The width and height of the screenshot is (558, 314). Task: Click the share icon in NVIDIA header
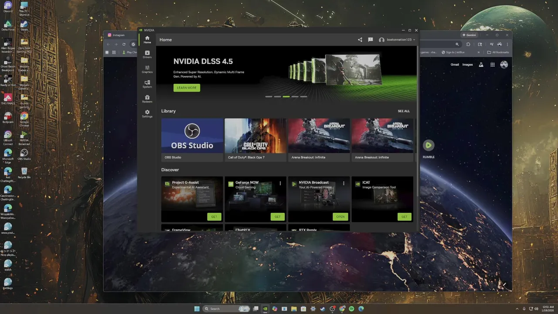[360, 40]
